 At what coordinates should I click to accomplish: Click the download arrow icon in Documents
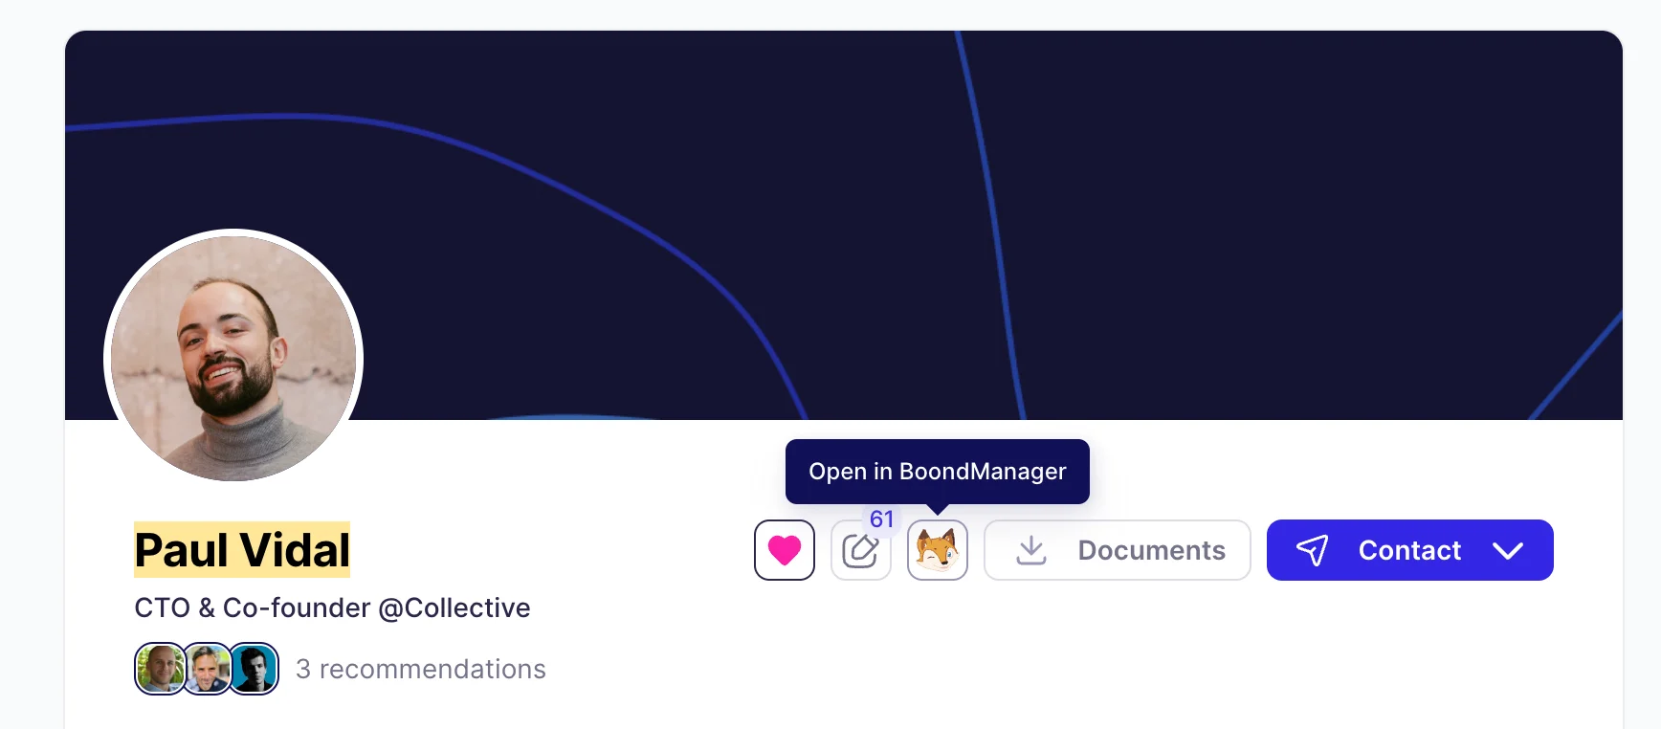coord(1031,550)
